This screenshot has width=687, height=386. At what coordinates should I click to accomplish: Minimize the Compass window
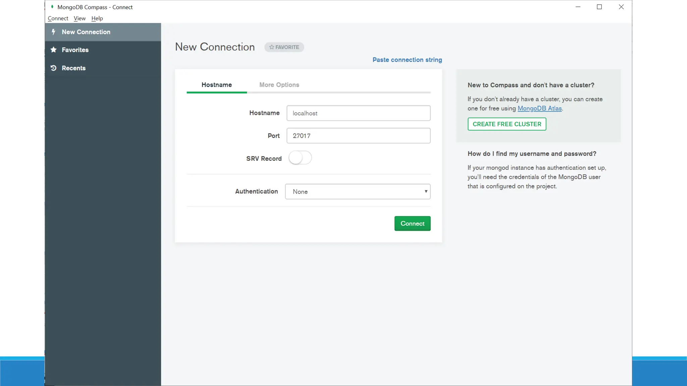point(578,7)
